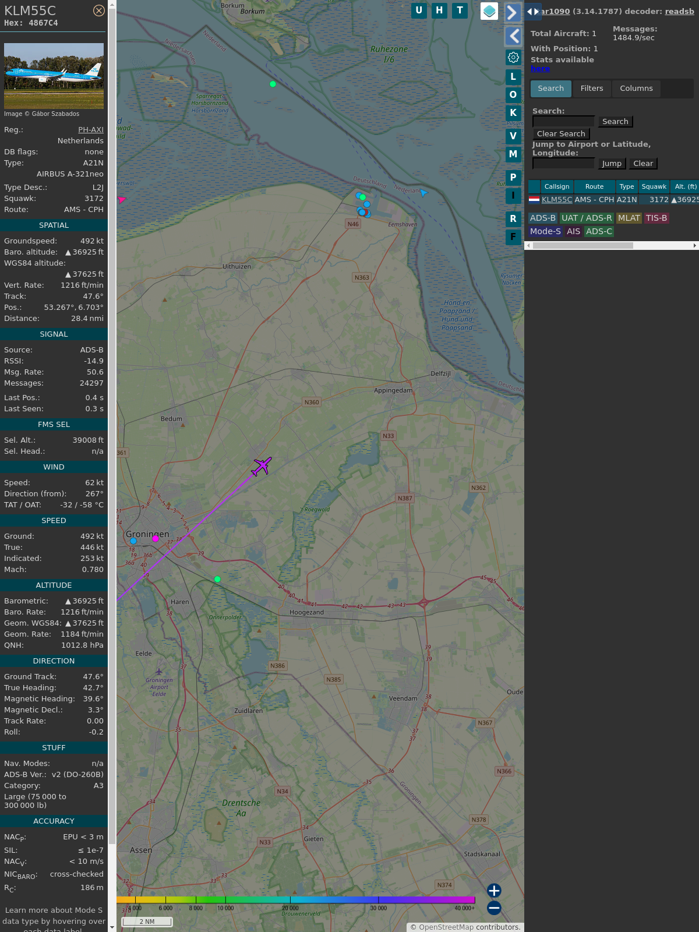The image size is (699, 932).
Task: Toggle the U map button
Action: click(x=419, y=10)
